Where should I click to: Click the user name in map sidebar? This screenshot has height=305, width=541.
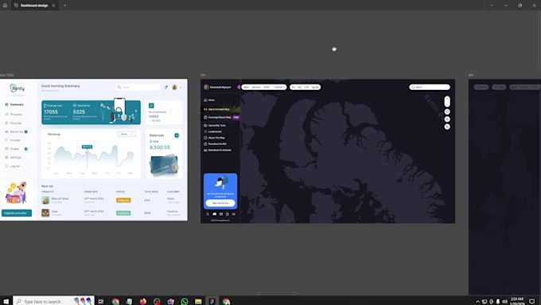[220, 87]
